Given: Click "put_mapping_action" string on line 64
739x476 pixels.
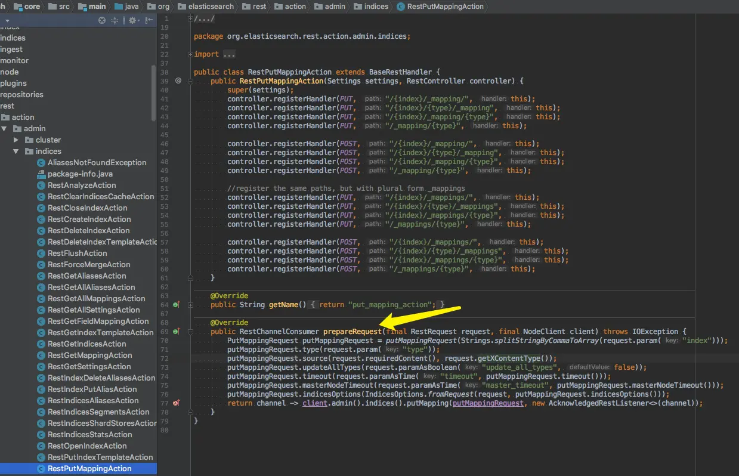Looking at the screenshot, I should (390, 305).
